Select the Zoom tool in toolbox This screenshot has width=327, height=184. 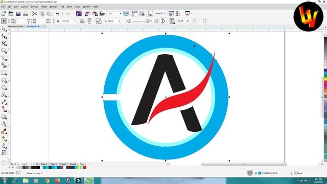click(x=4, y=51)
